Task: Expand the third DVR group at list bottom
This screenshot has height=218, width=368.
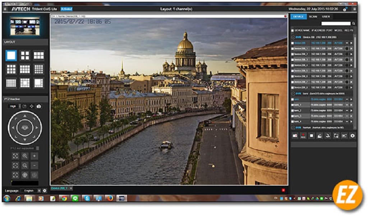Action: 293,128
